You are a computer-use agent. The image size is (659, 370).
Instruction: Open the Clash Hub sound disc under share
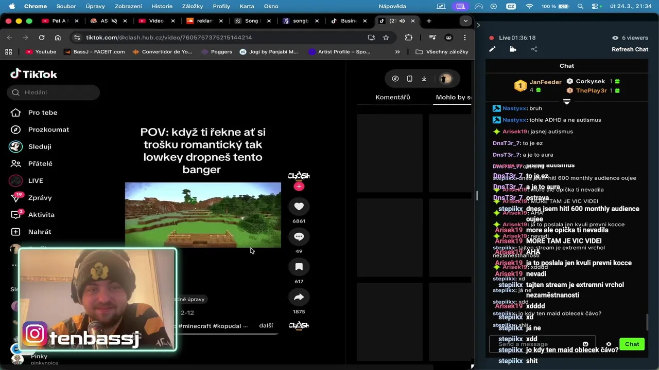(299, 325)
